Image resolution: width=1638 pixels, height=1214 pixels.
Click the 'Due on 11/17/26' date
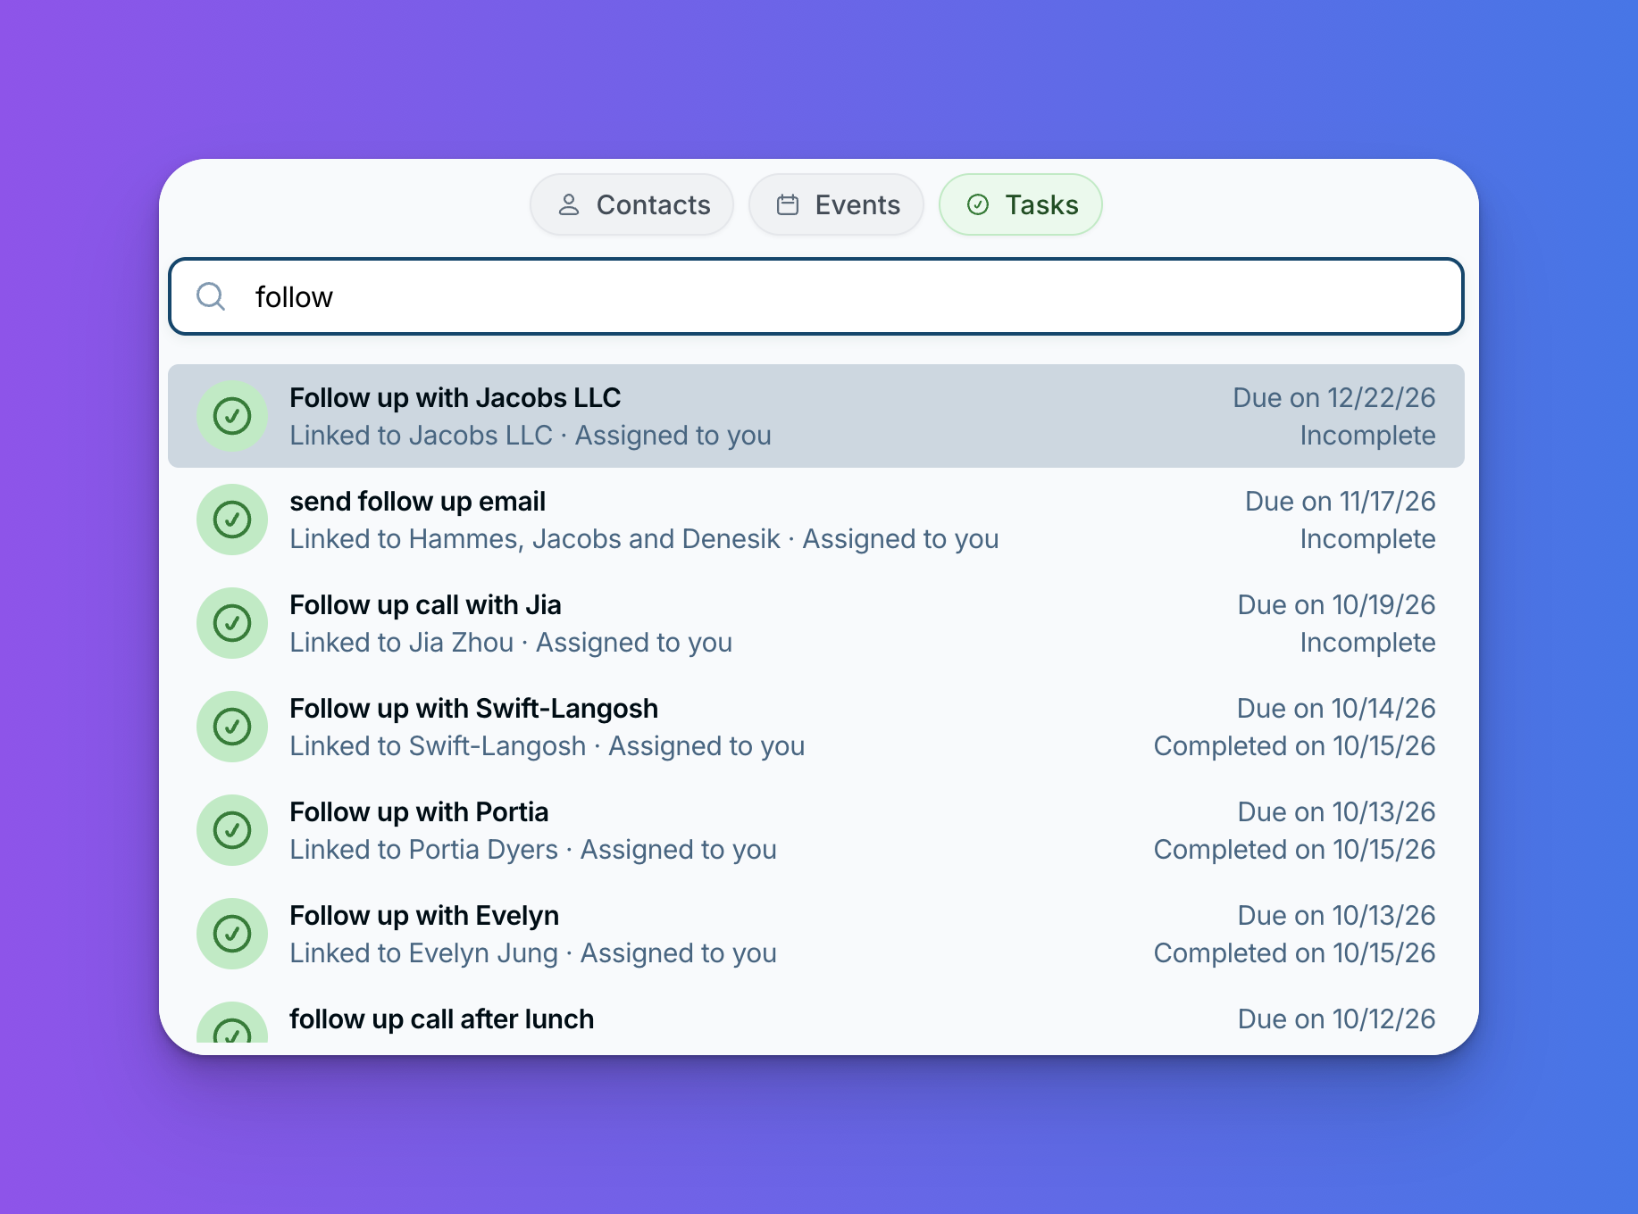pyautogui.click(x=1341, y=502)
